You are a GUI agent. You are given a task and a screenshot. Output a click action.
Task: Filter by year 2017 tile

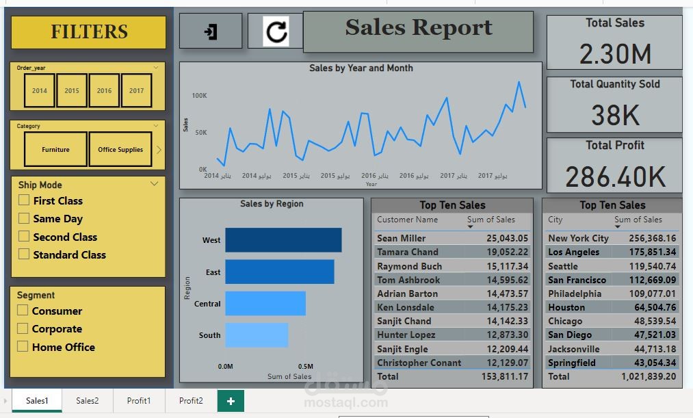tap(137, 90)
